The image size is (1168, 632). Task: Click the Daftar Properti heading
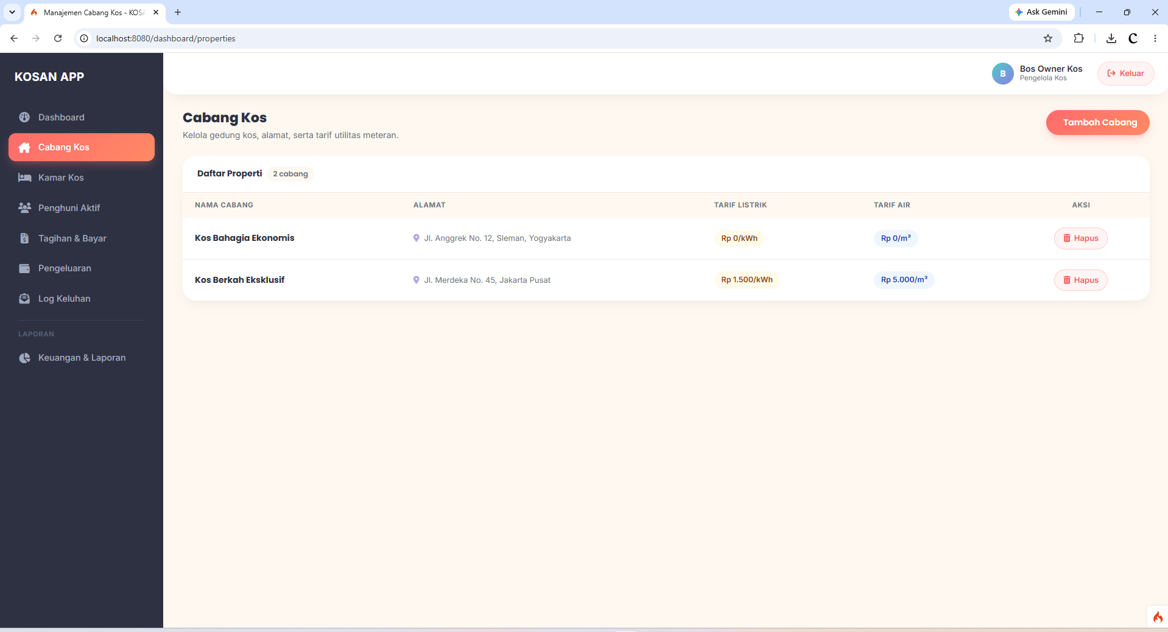[x=230, y=173]
